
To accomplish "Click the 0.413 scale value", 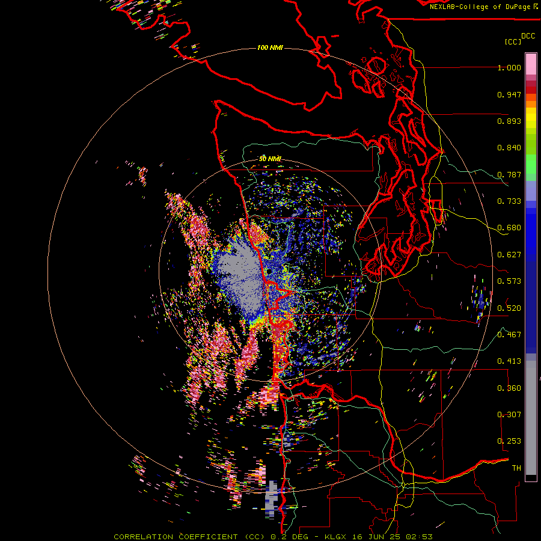I will point(509,361).
